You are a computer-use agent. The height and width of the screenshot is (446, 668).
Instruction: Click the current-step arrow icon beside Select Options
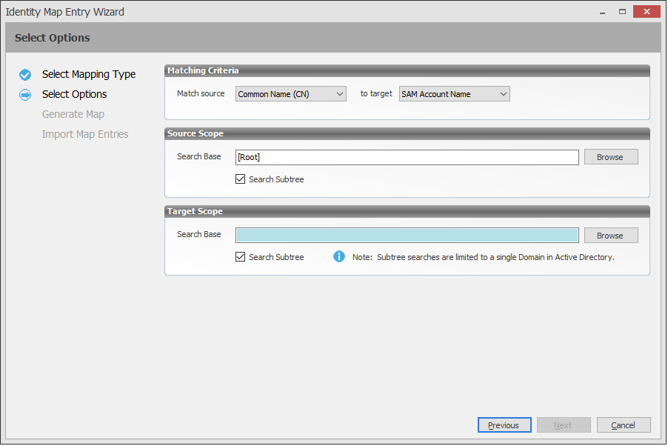(25, 95)
